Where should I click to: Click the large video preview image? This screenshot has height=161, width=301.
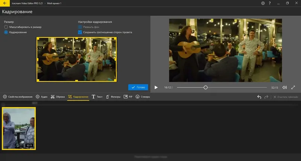tap(225, 50)
